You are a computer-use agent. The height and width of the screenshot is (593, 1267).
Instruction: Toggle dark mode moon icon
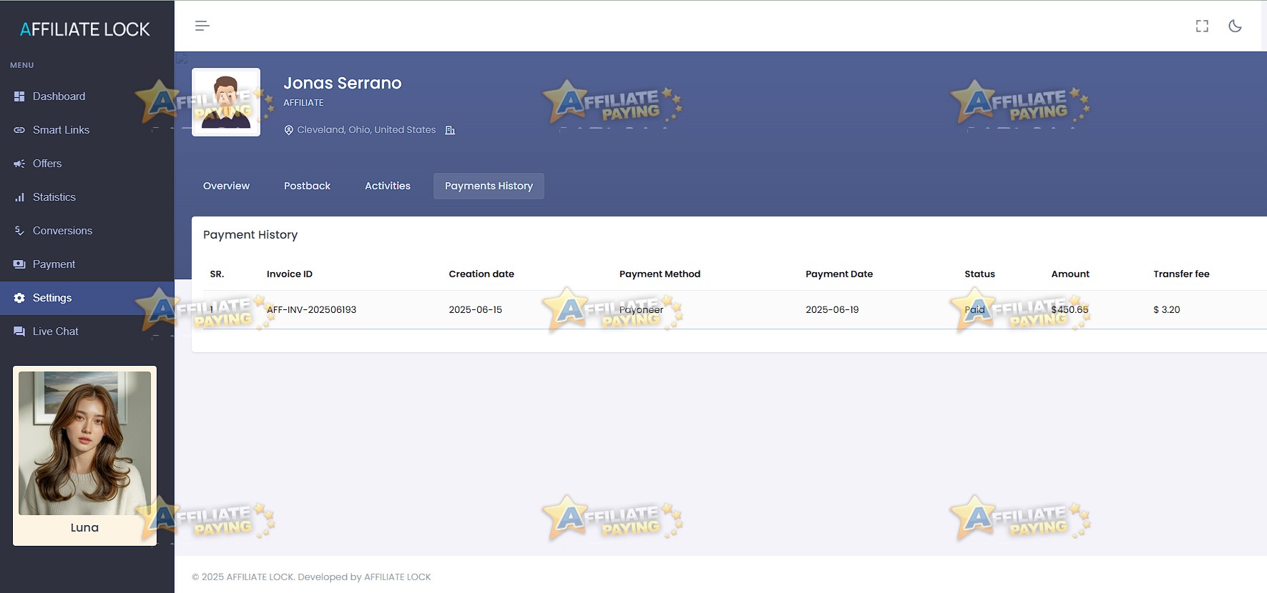pyautogui.click(x=1235, y=26)
